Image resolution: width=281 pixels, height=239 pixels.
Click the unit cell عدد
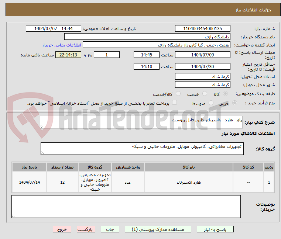[x=128, y=182]
